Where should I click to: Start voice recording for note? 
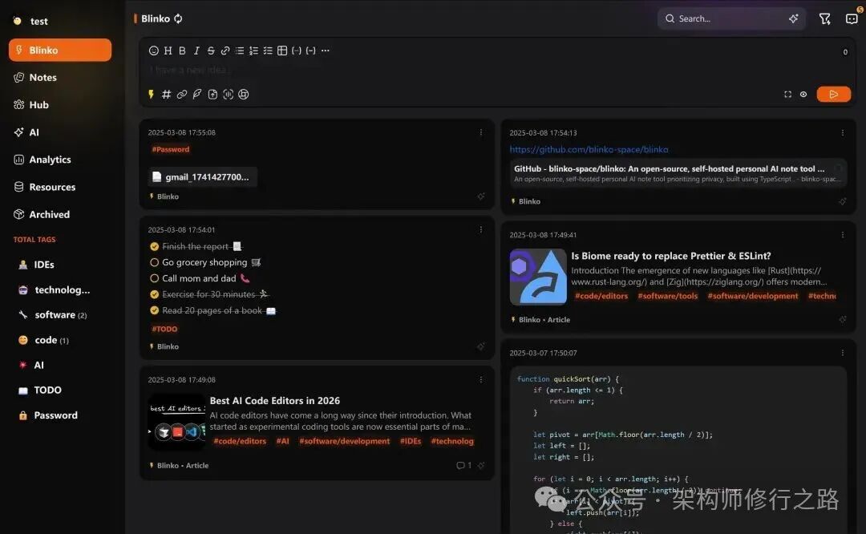tap(228, 95)
